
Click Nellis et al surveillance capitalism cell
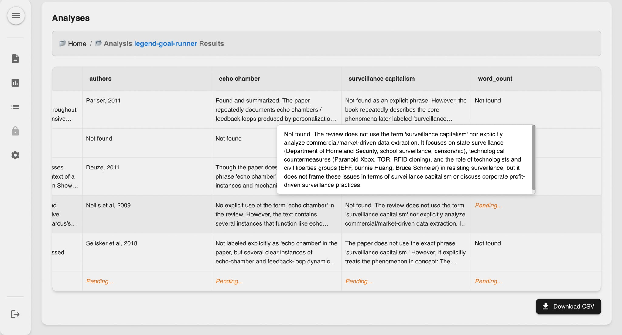pyautogui.click(x=405, y=214)
